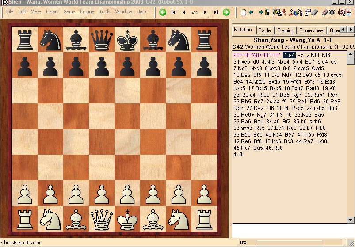Open the Help menu
This screenshot has height=247, width=355.
tap(141, 11)
